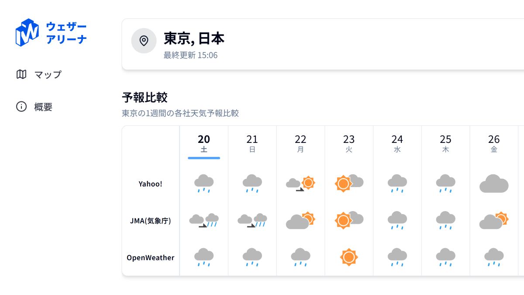Click the location pin icon next to 東京
This screenshot has width=524, height=295.
[x=144, y=41]
